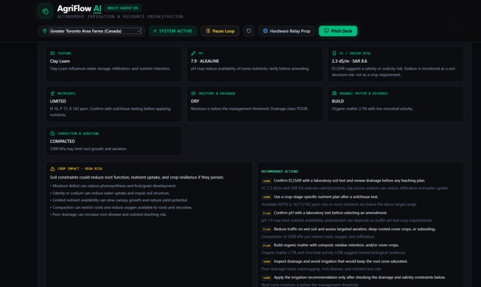Click the Texture card lines icon
The image size is (481, 287).
point(53,53)
